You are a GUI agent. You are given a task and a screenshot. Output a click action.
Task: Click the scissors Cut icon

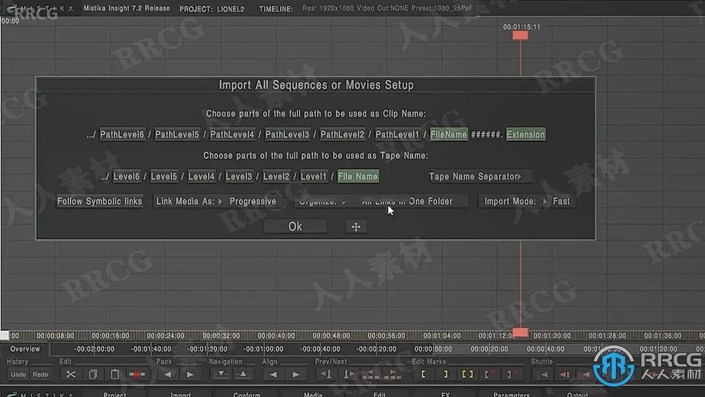click(x=71, y=374)
